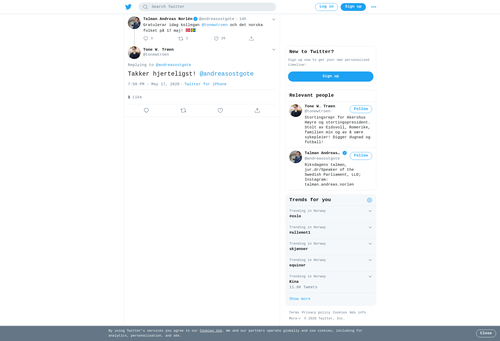Open Trends for you settings gear
This screenshot has width=500, height=341.
tap(370, 200)
